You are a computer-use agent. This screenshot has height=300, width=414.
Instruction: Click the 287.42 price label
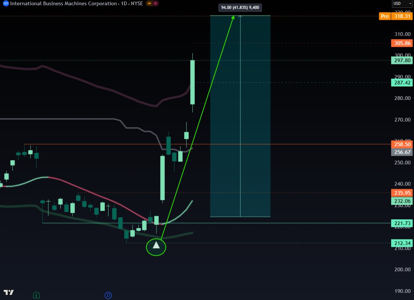(x=402, y=83)
